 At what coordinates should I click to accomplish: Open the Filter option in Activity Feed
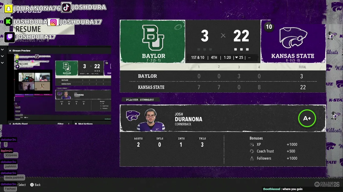pos(61,124)
